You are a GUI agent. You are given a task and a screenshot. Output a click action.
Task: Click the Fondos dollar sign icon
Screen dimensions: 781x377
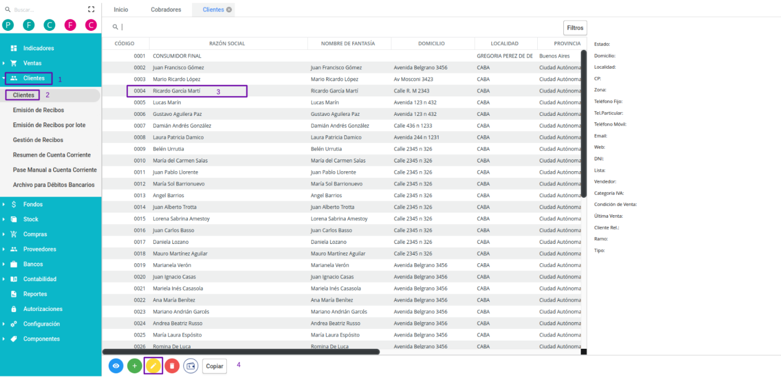[14, 204]
